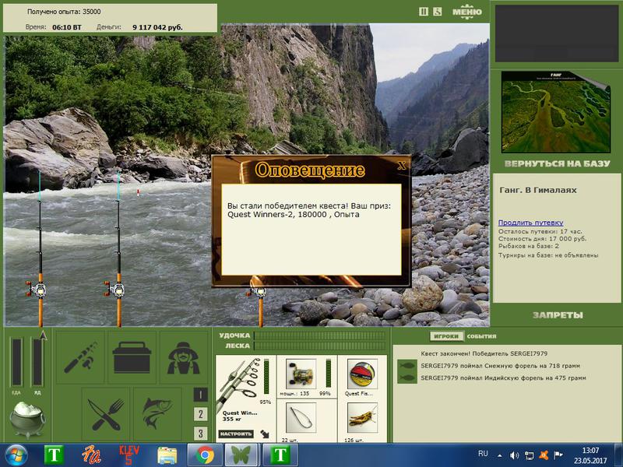Screen dimensions: 623x467
Task: Click the ЯД level bar
Action: click(x=37, y=362)
